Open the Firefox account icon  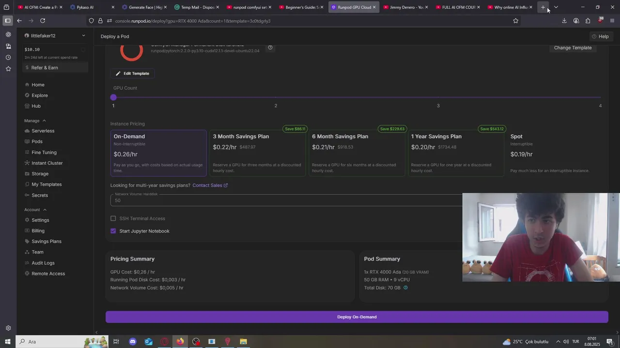576,21
